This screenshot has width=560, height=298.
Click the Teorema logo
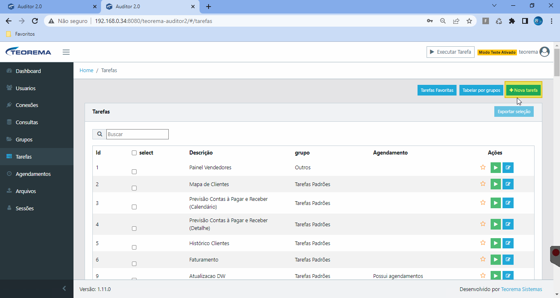[x=28, y=52]
